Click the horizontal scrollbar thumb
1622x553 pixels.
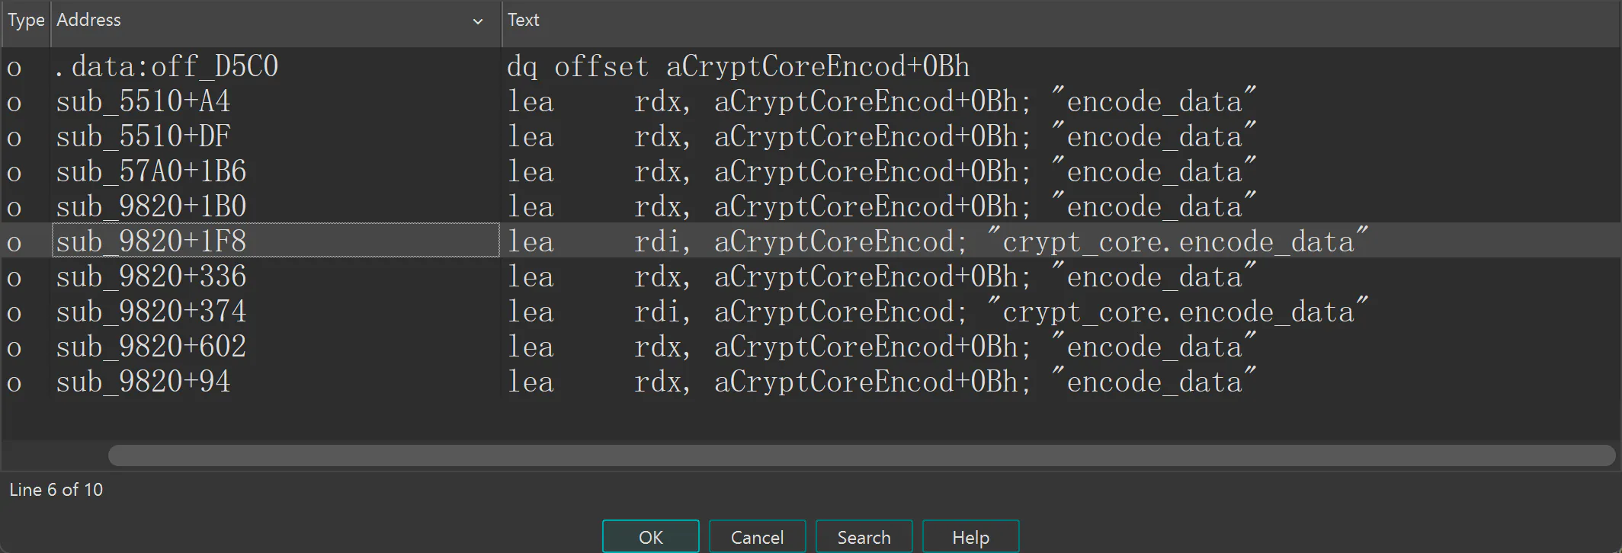click(x=861, y=456)
